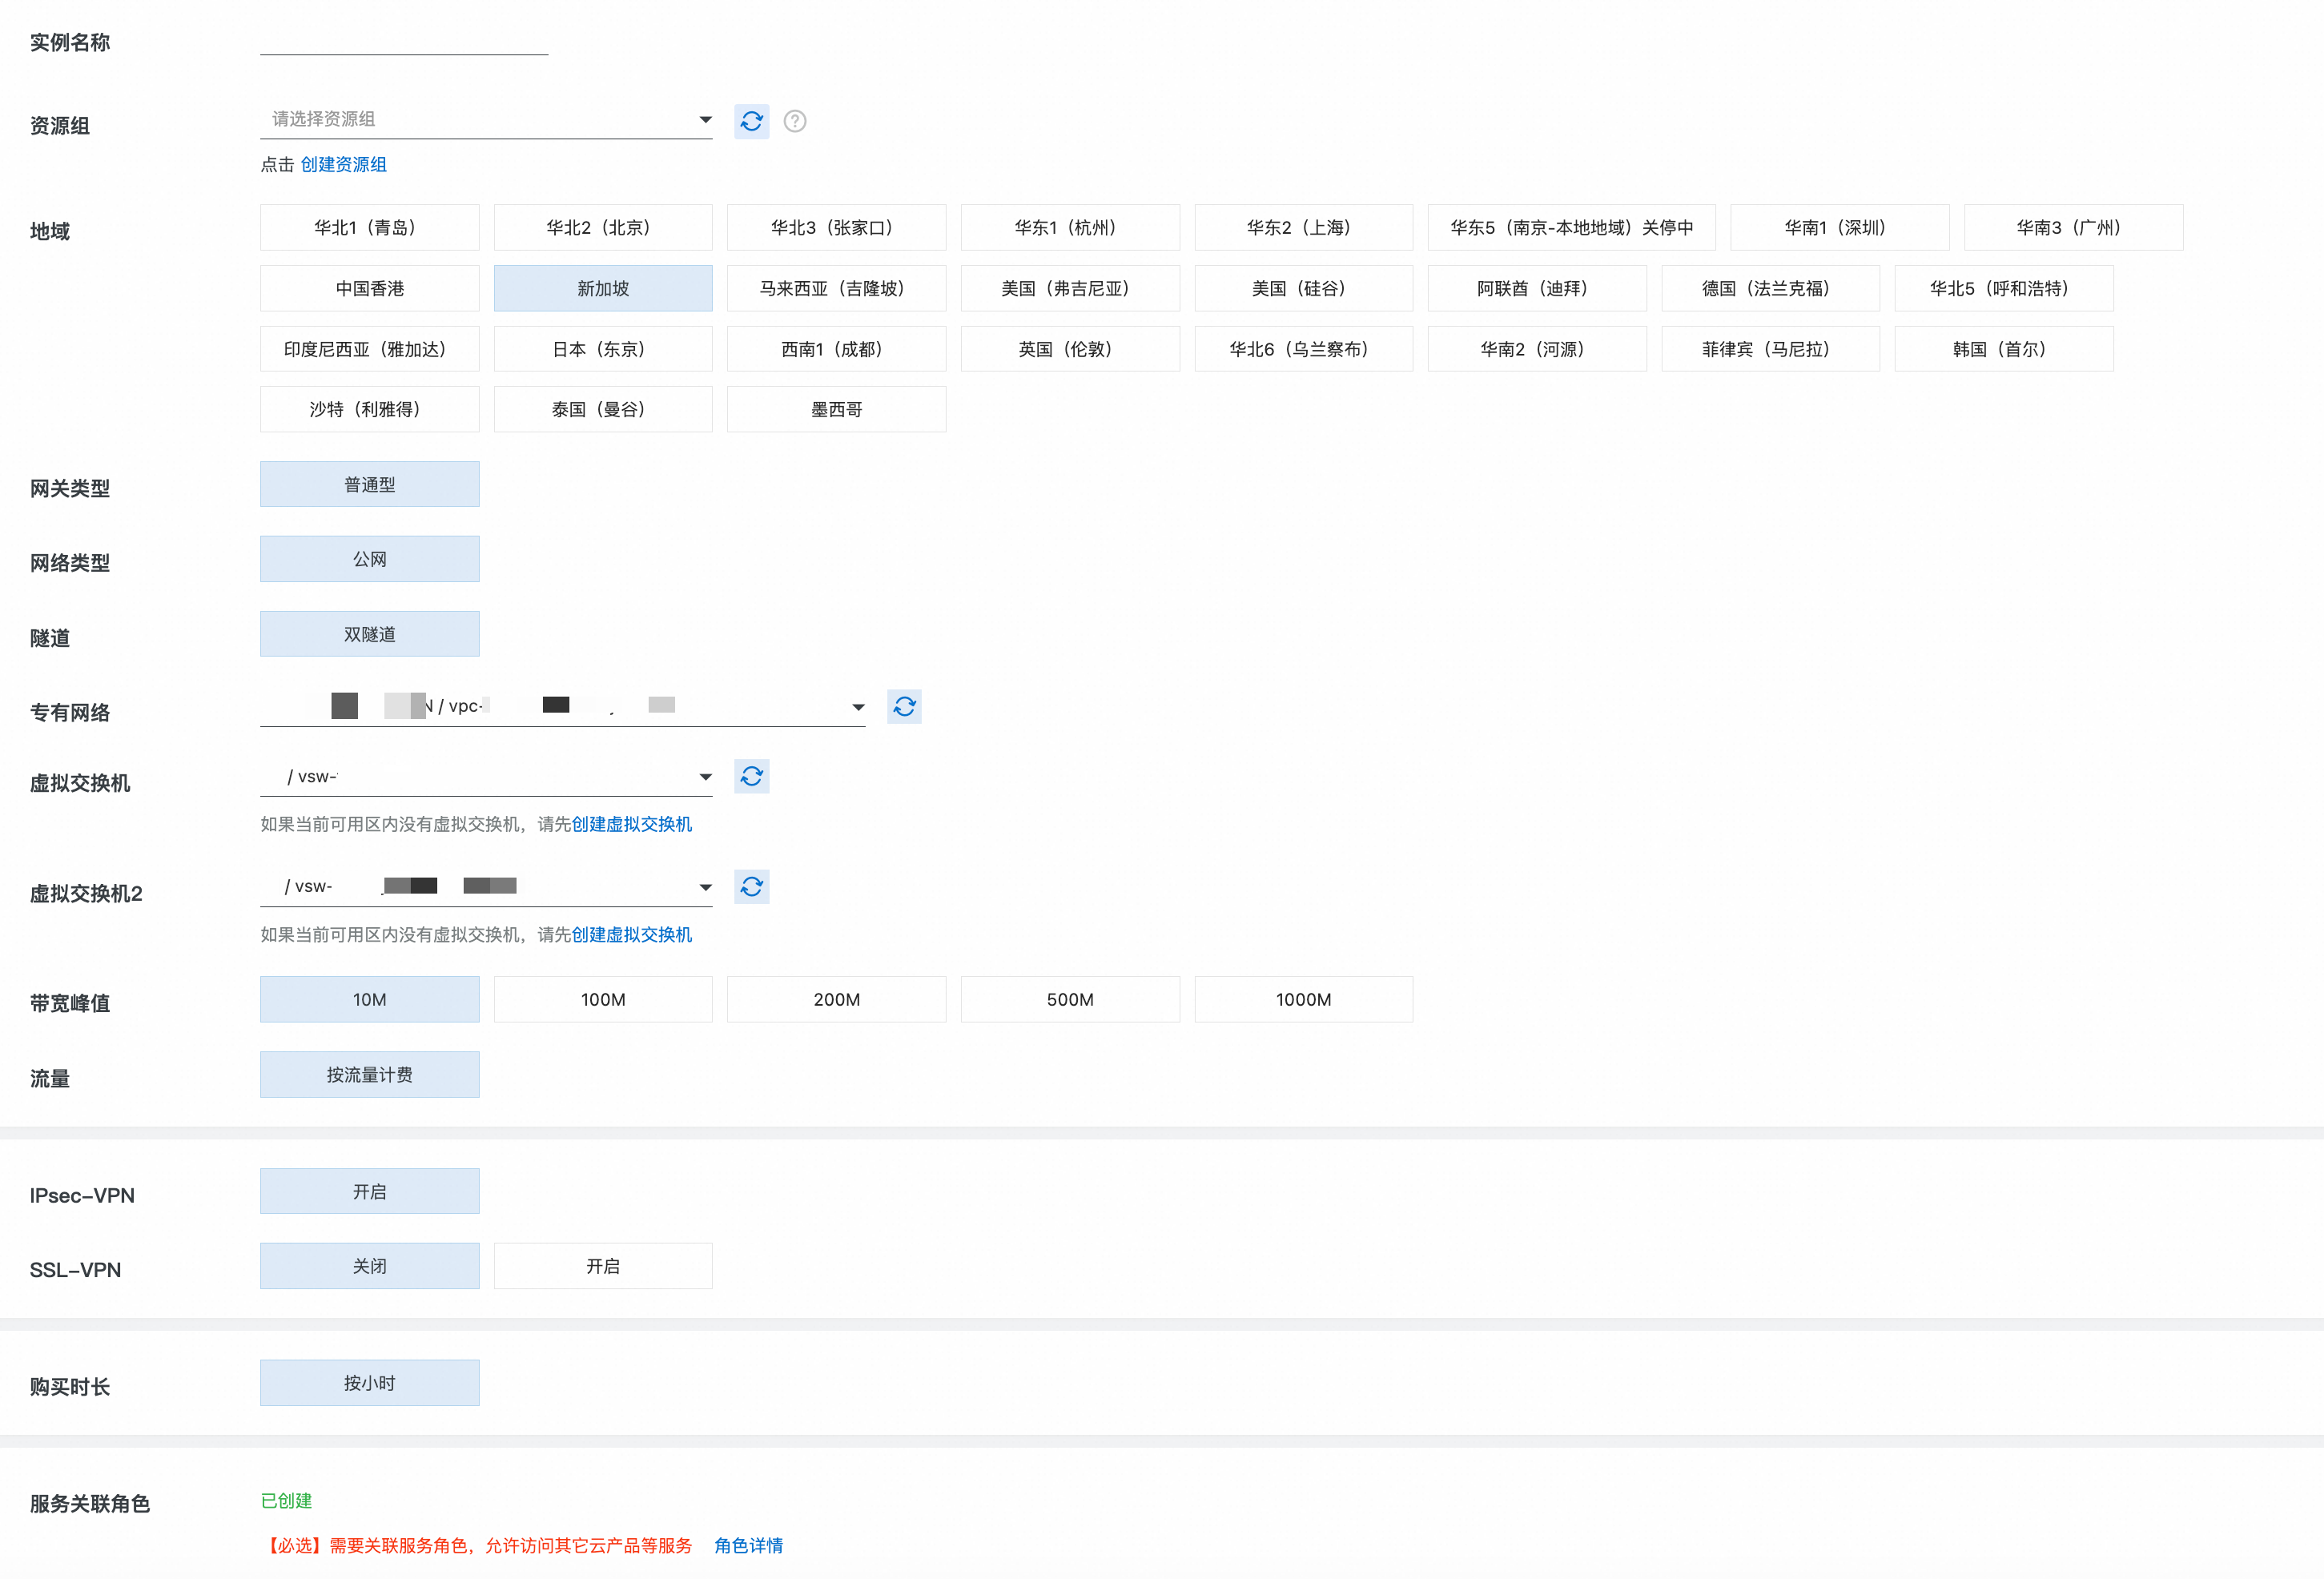This screenshot has width=2324, height=1579.
Task: Refresh the 虚拟交换机2 list
Action: pyautogui.click(x=751, y=887)
